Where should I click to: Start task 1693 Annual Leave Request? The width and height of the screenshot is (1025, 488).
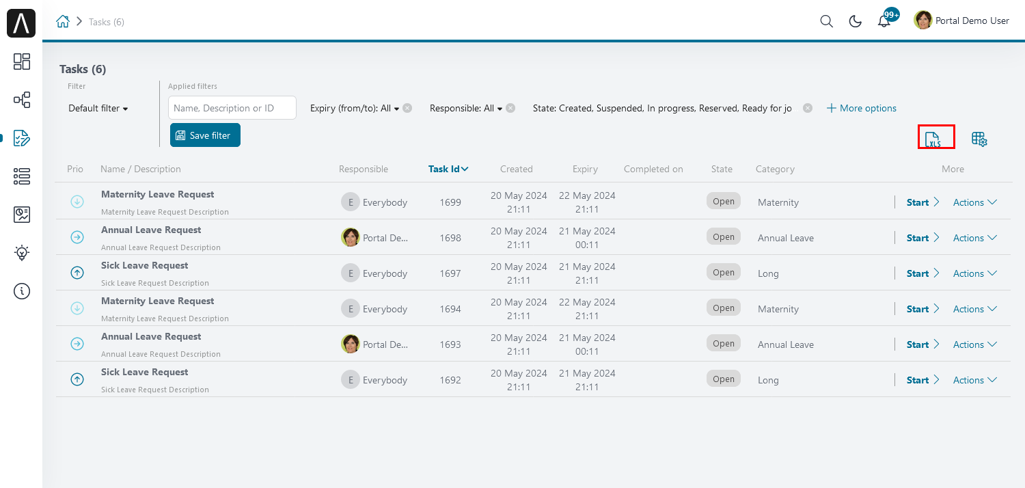(923, 344)
